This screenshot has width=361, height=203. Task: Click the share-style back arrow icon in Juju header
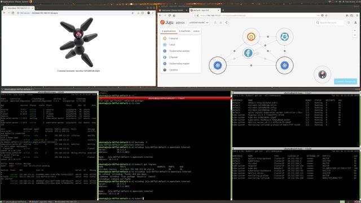click(226, 23)
